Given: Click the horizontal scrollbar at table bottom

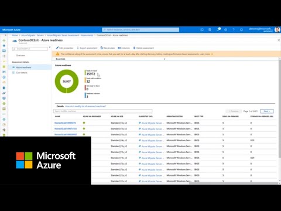Looking at the screenshot, I should pyautogui.click(x=234, y=183).
